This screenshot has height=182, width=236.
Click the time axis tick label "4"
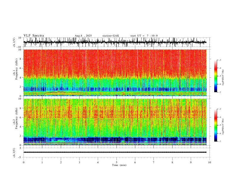tap(98, 162)
